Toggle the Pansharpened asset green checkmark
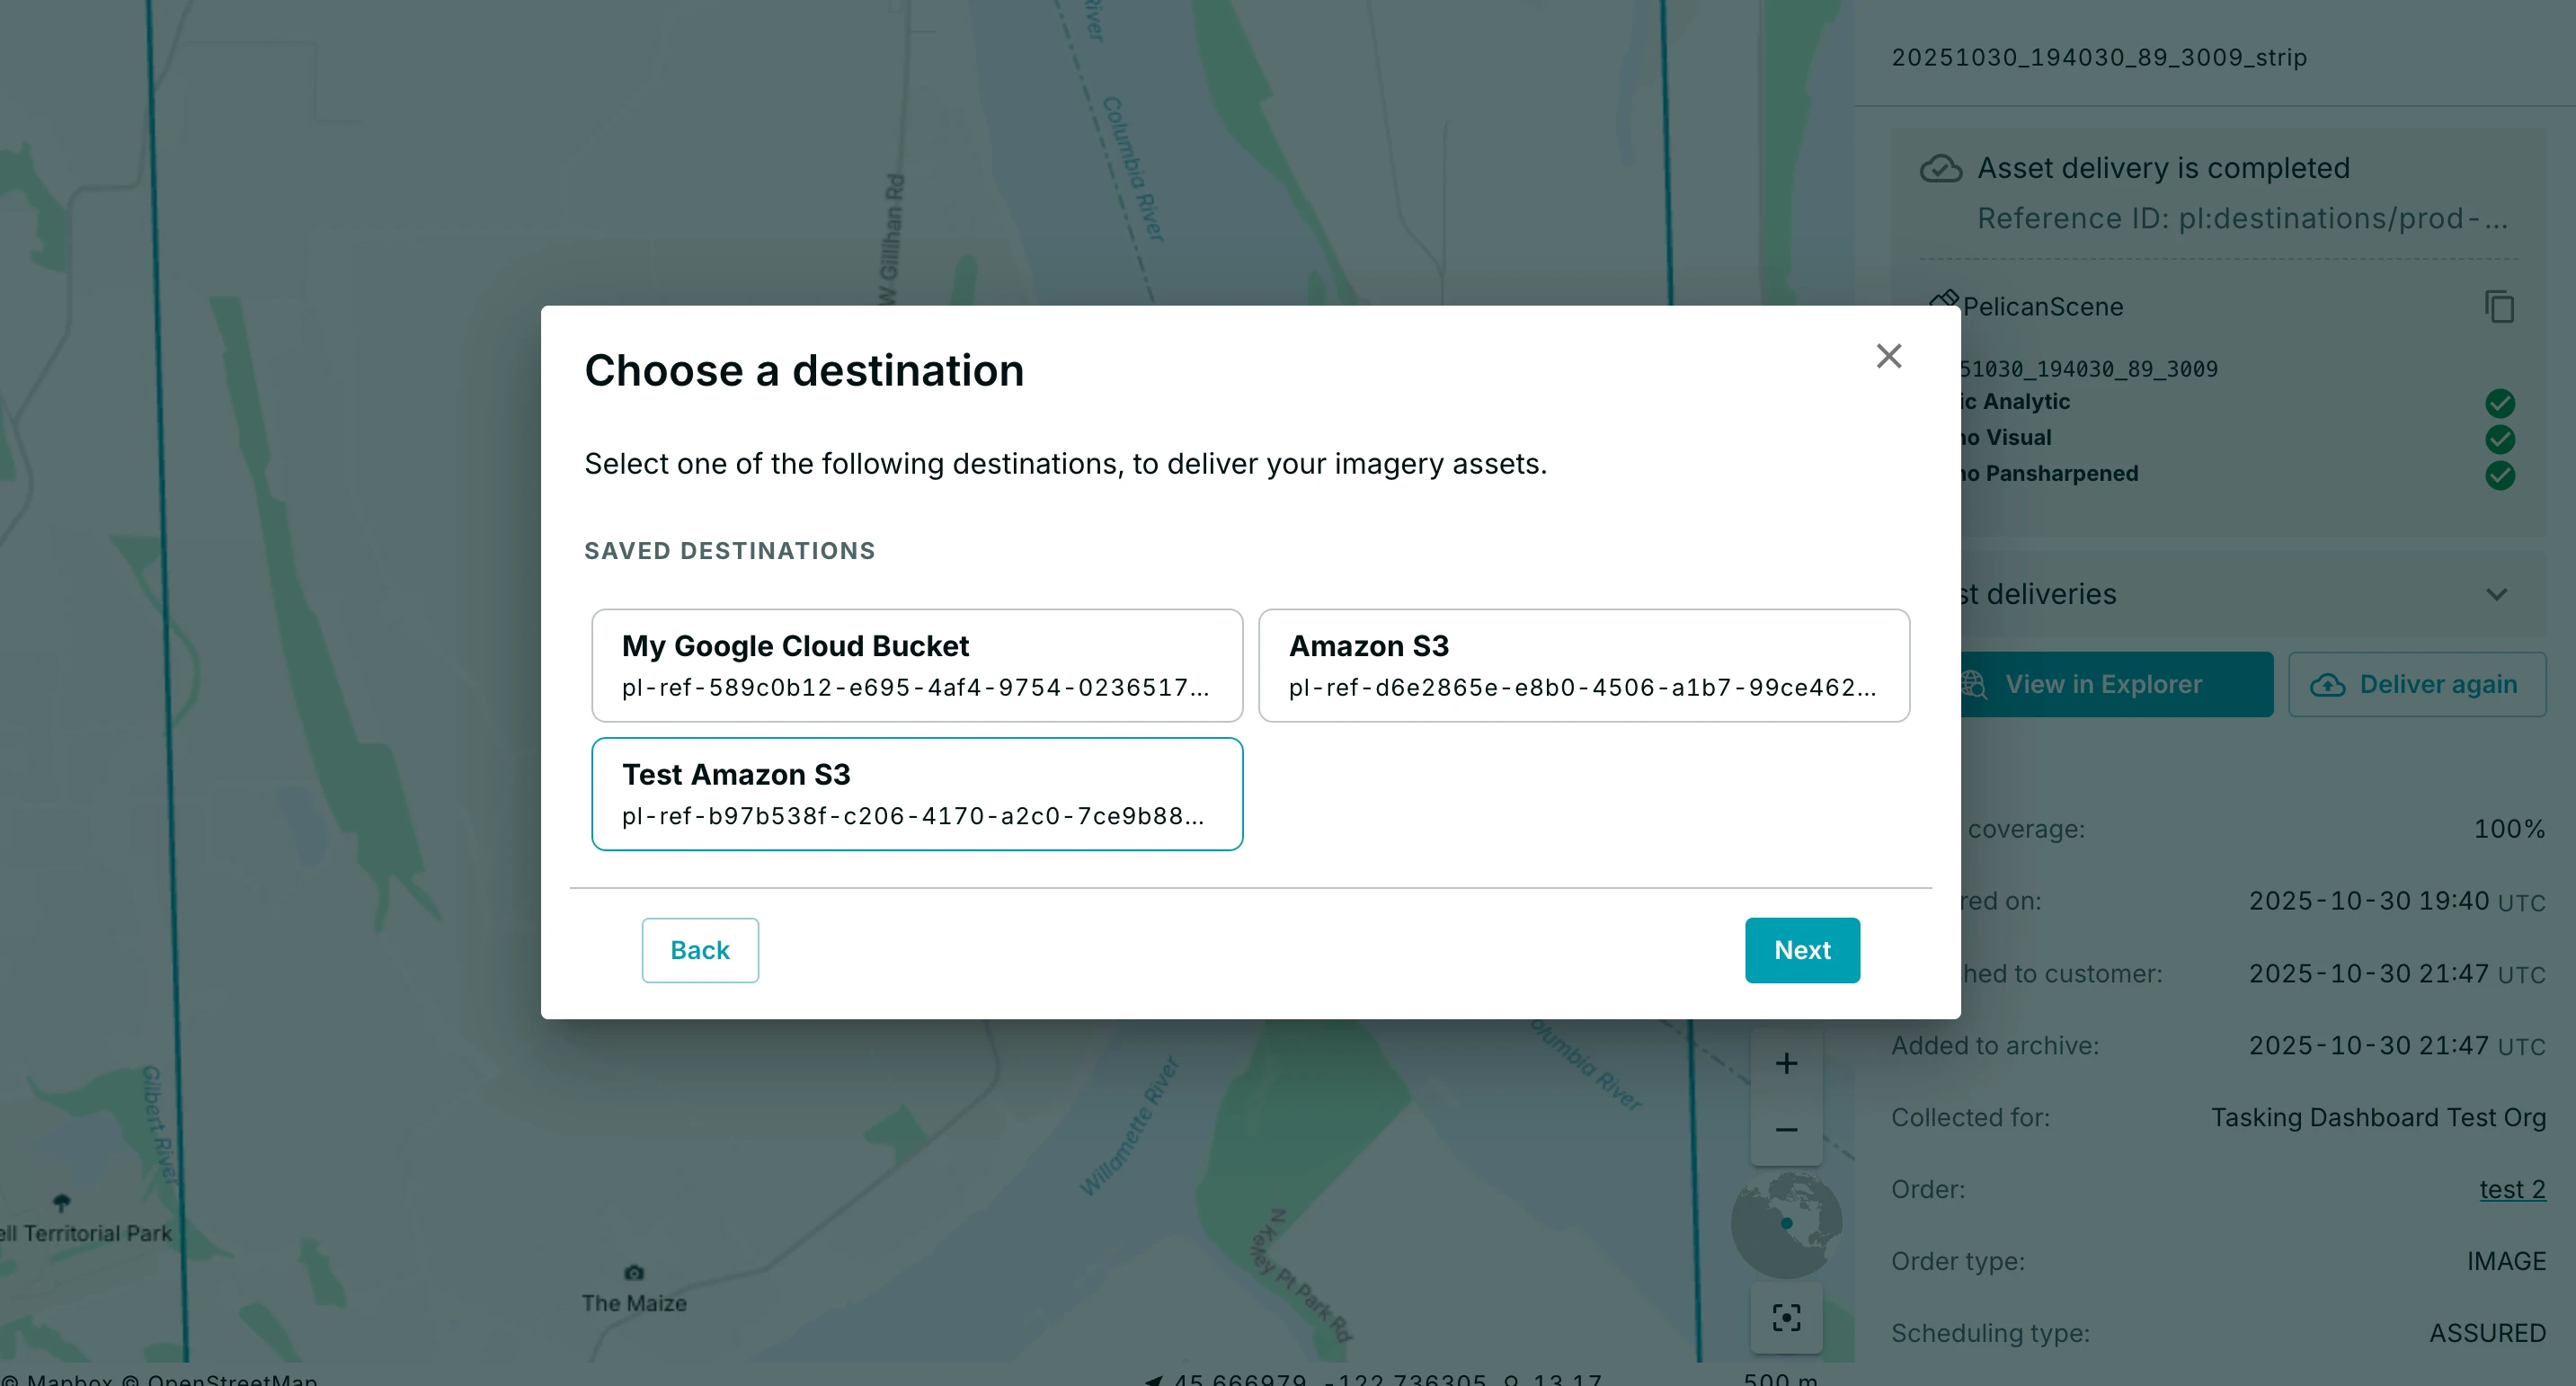This screenshot has width=2576, height=1386. point(2500,476)
